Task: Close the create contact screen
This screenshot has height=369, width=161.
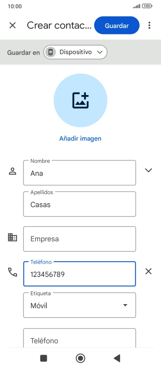Action: 12,26
